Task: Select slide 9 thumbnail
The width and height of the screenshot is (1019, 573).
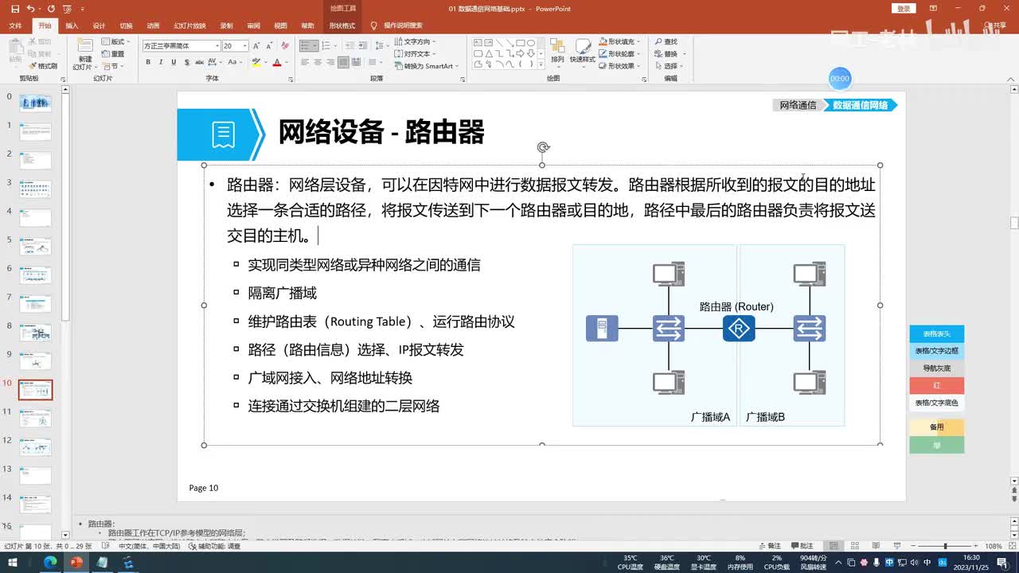Action: pyautogui.click(x=35, y=361)
